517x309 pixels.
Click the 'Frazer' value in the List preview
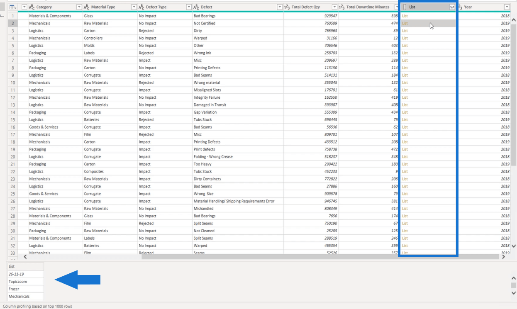[x=26, y=289]
